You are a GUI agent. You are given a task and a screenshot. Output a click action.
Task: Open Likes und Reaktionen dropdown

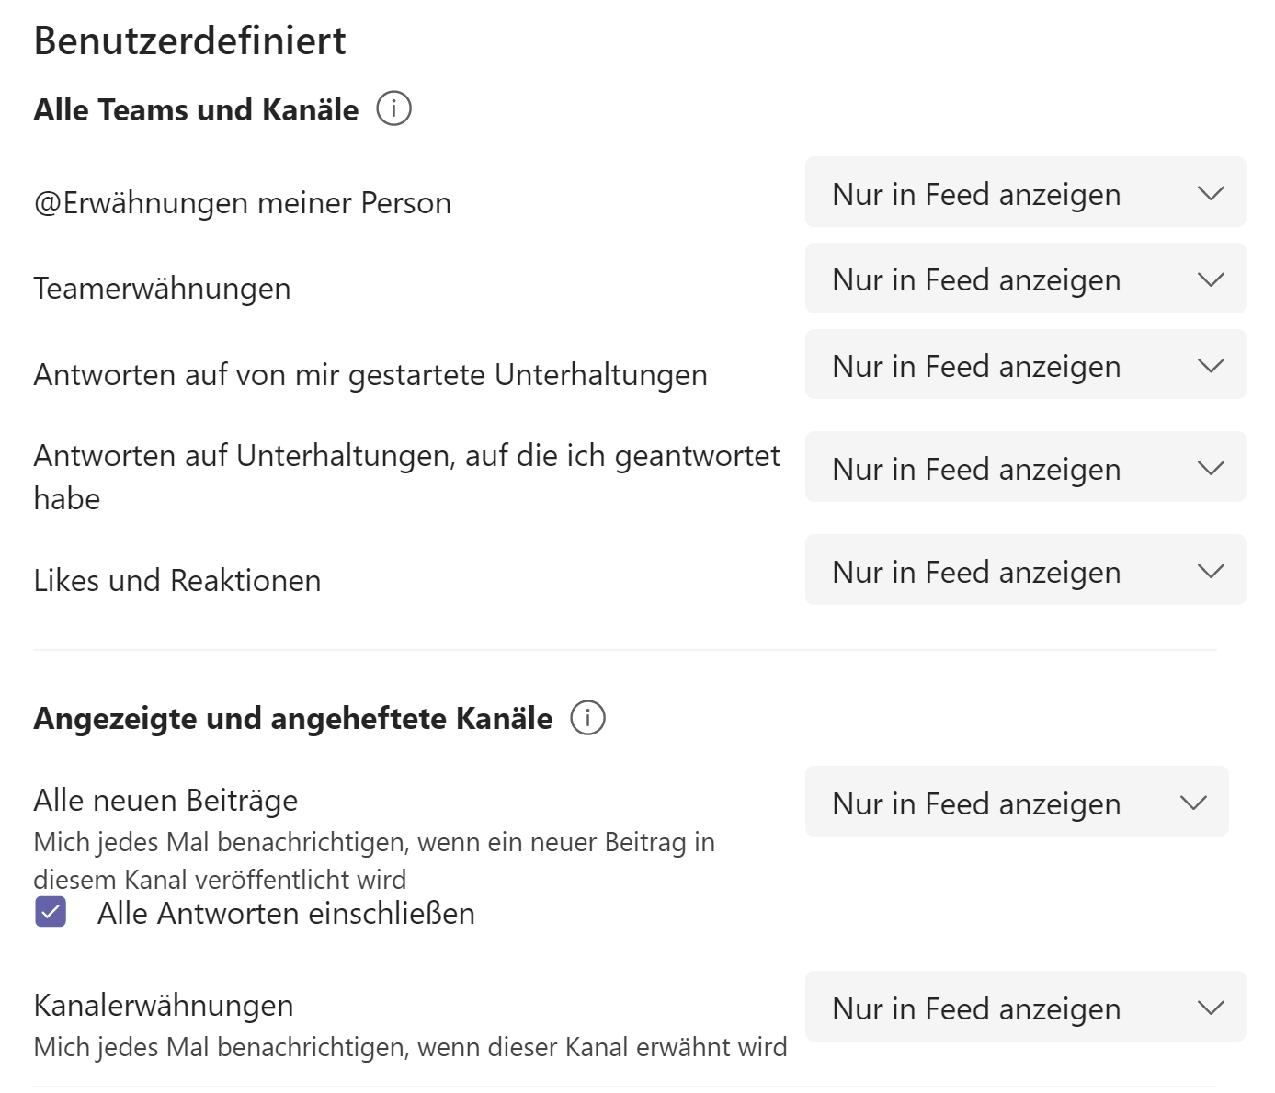1024,571
